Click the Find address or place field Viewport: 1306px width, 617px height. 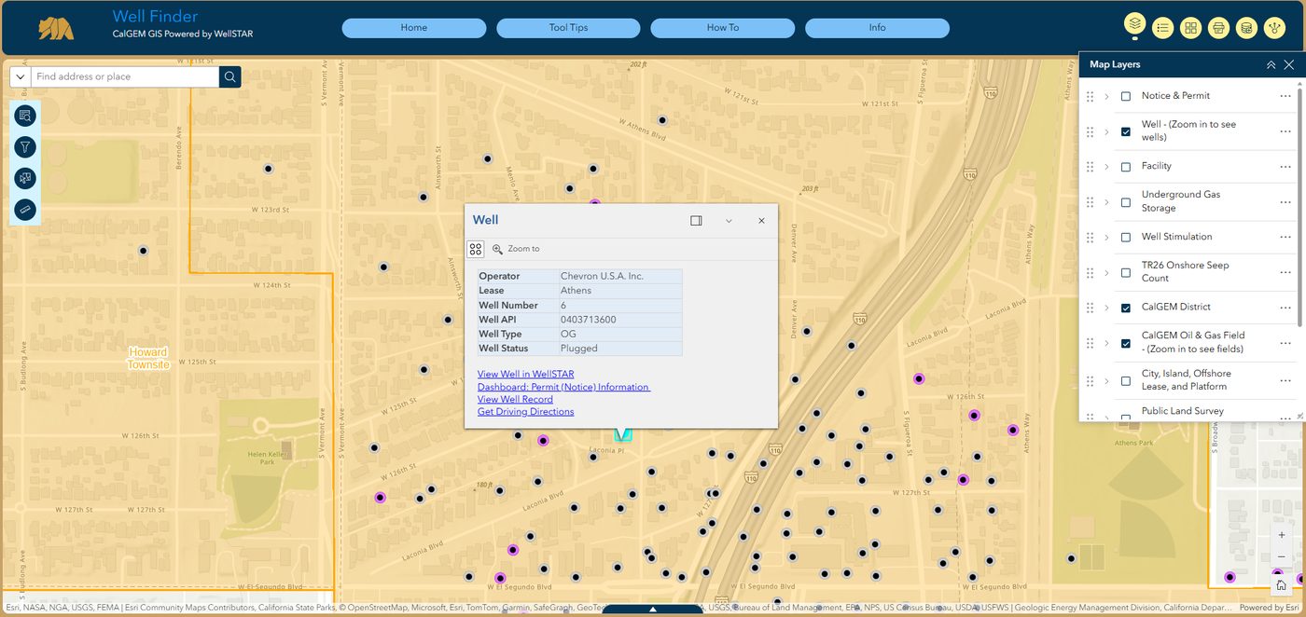coord(125,76)
